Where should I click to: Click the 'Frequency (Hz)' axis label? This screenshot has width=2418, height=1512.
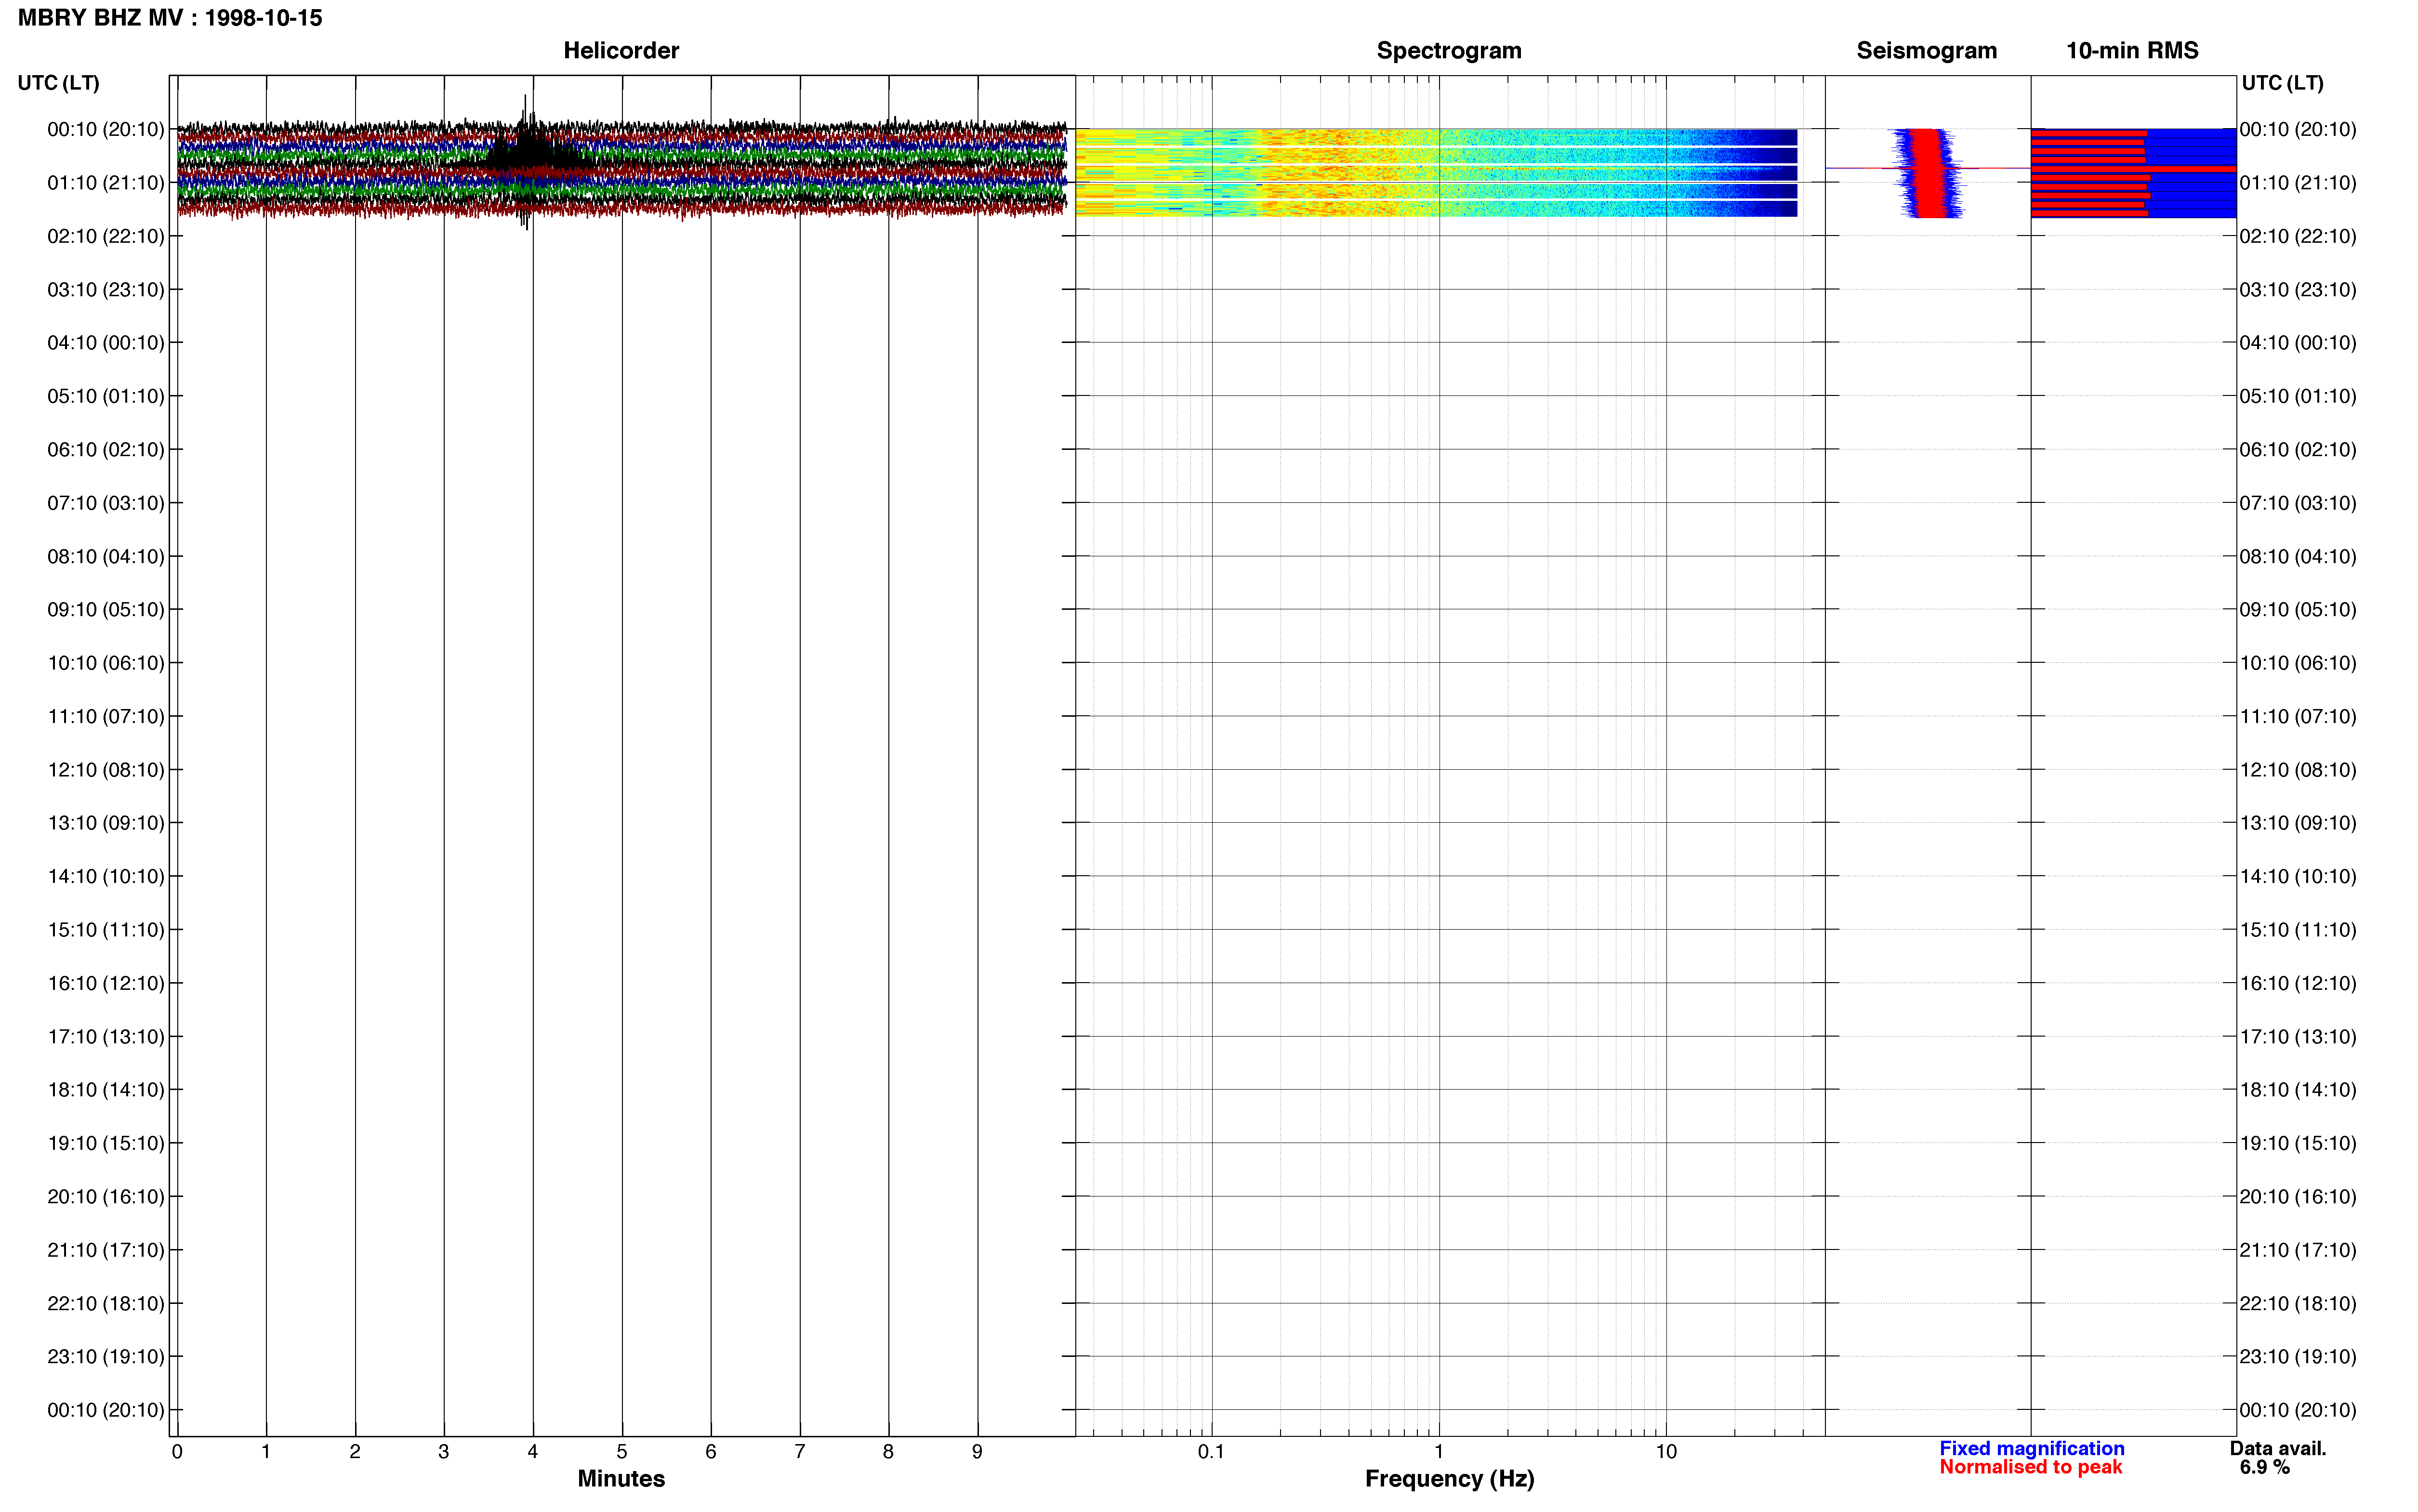point(1449,1479)
